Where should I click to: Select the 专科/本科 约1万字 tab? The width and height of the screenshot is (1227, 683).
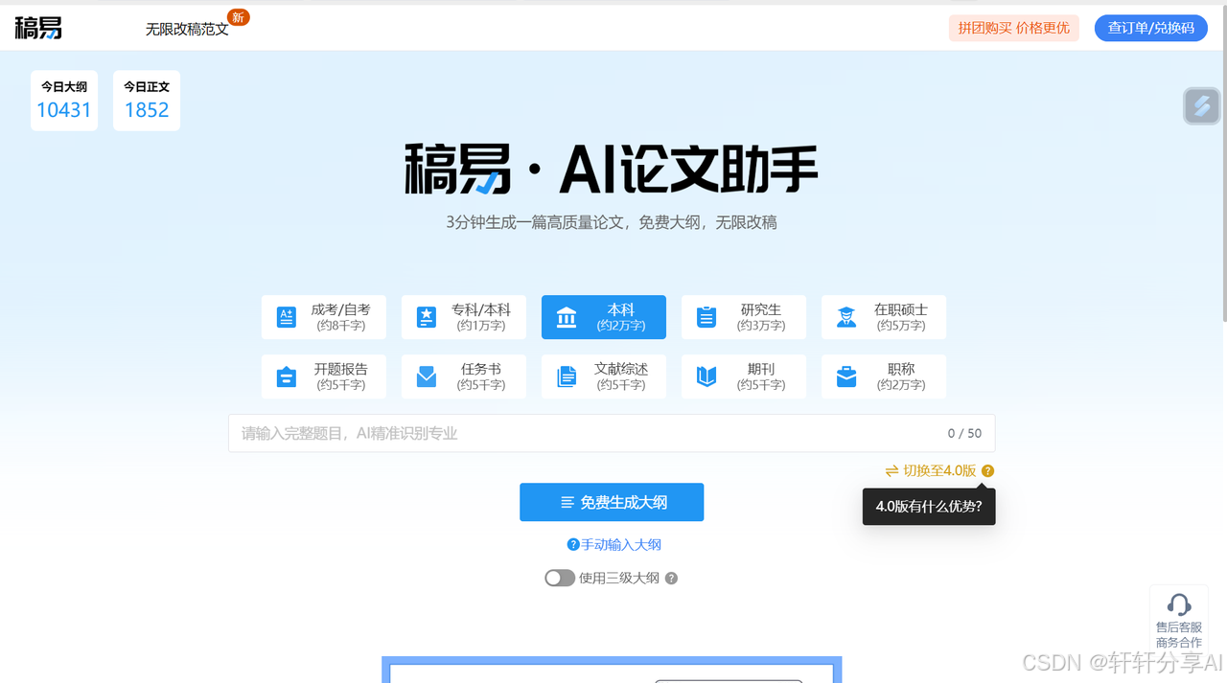(464, 317)
